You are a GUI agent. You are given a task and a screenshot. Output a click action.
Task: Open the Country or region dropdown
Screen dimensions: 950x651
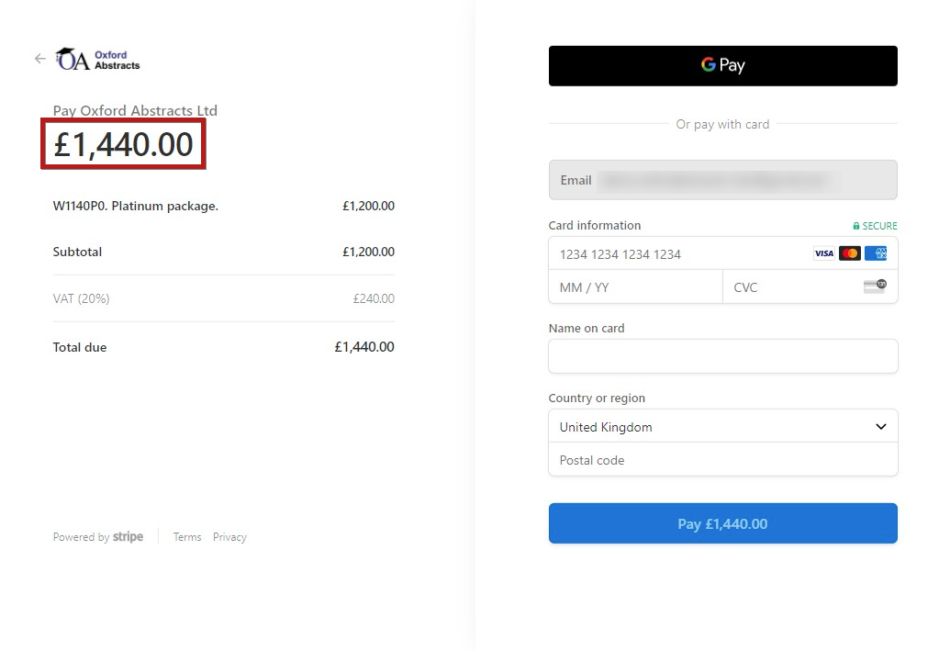click(x=722, y=427)
